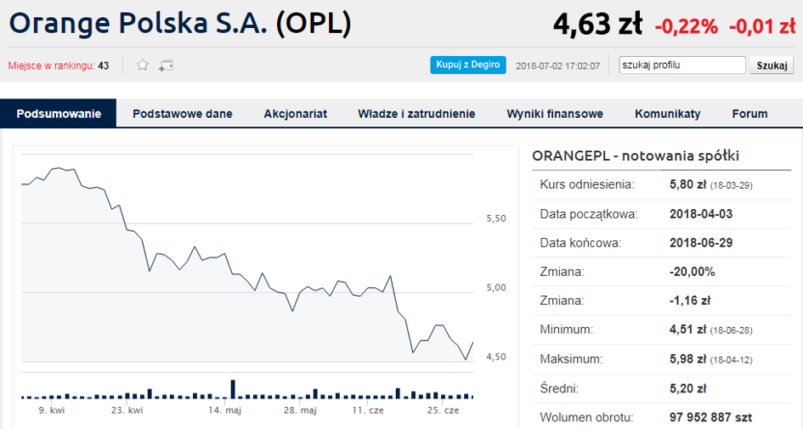Click the tallest volume bar near 14. maj
Screen dimensions: 803x429
[232, 389]
